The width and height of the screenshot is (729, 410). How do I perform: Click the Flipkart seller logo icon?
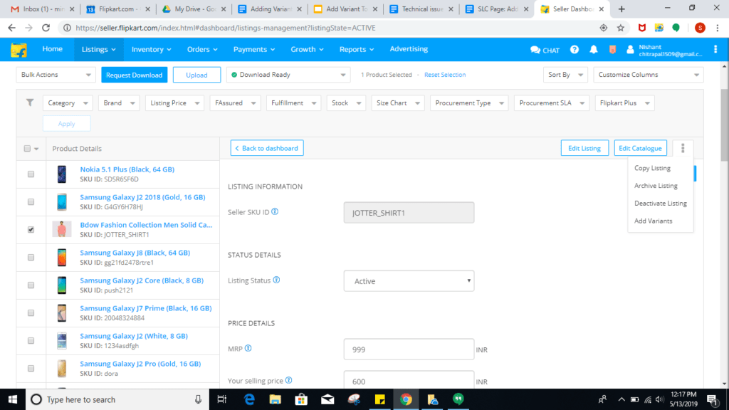(x=19, y=50)
